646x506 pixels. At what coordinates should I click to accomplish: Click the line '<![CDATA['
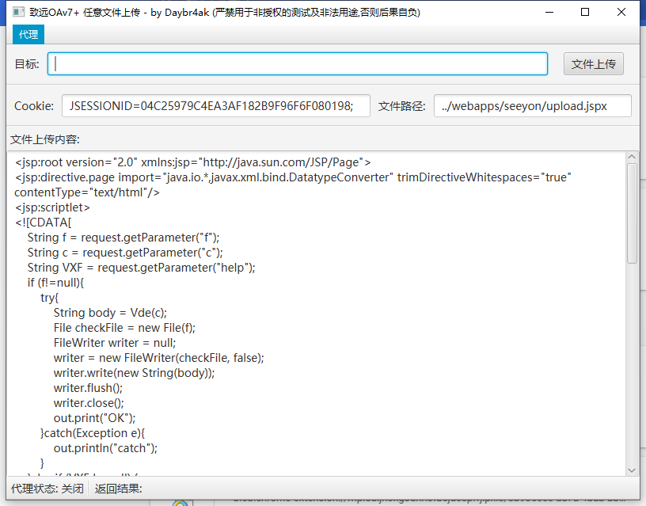click(x=44, y=223)
